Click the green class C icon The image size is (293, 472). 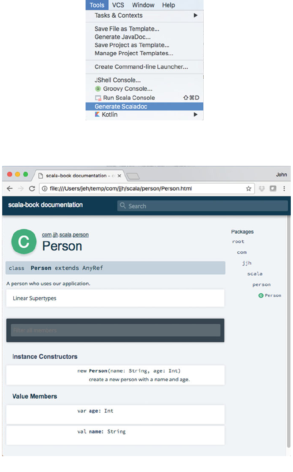click(x=24, y=242)
